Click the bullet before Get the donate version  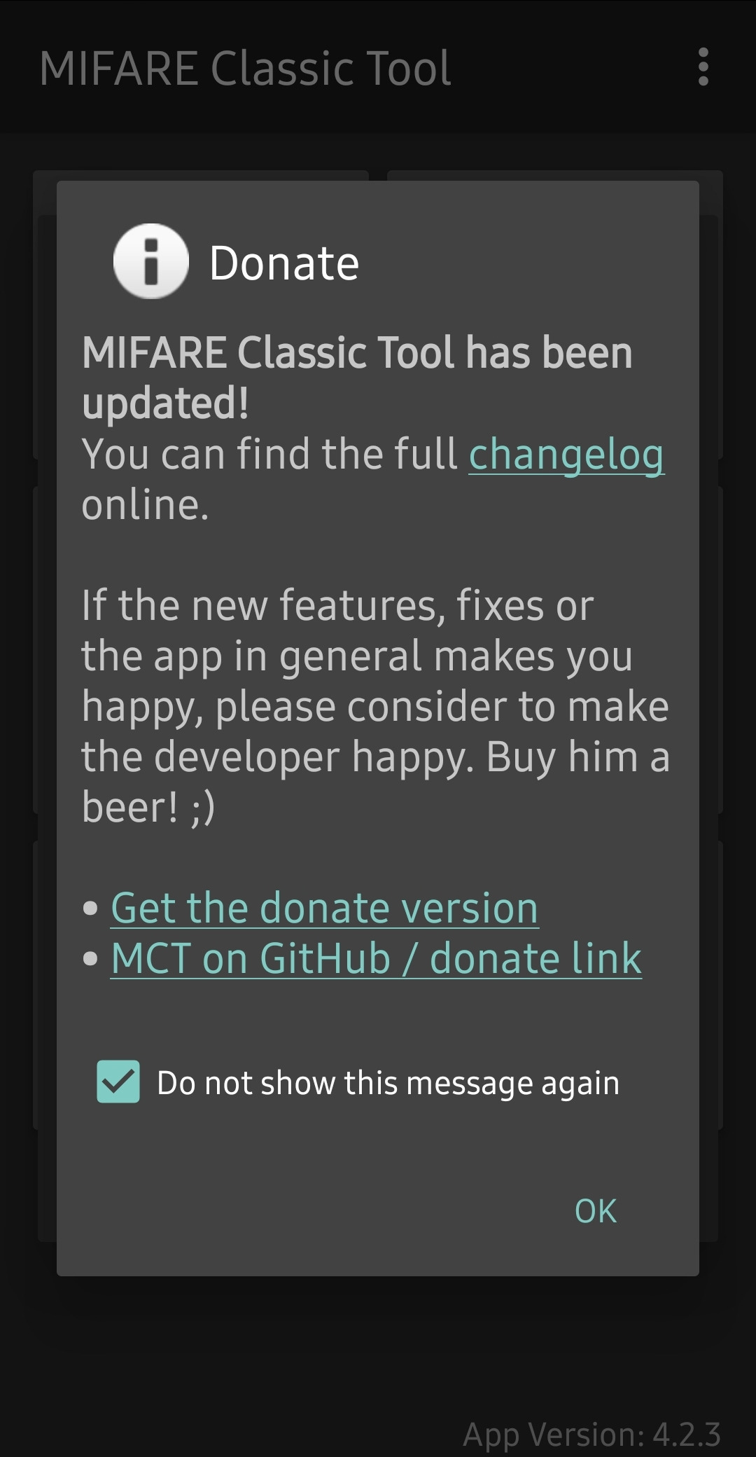pyautogui.click(x=90, y=909)
